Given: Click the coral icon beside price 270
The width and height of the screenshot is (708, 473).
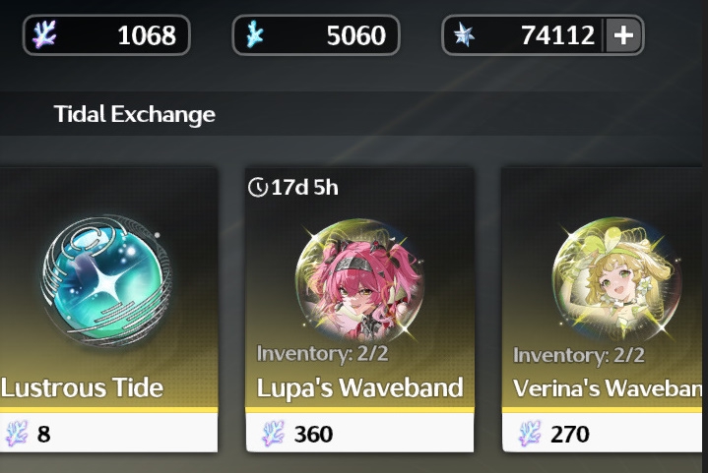Looking at the screenshot, I should point(530,434).
